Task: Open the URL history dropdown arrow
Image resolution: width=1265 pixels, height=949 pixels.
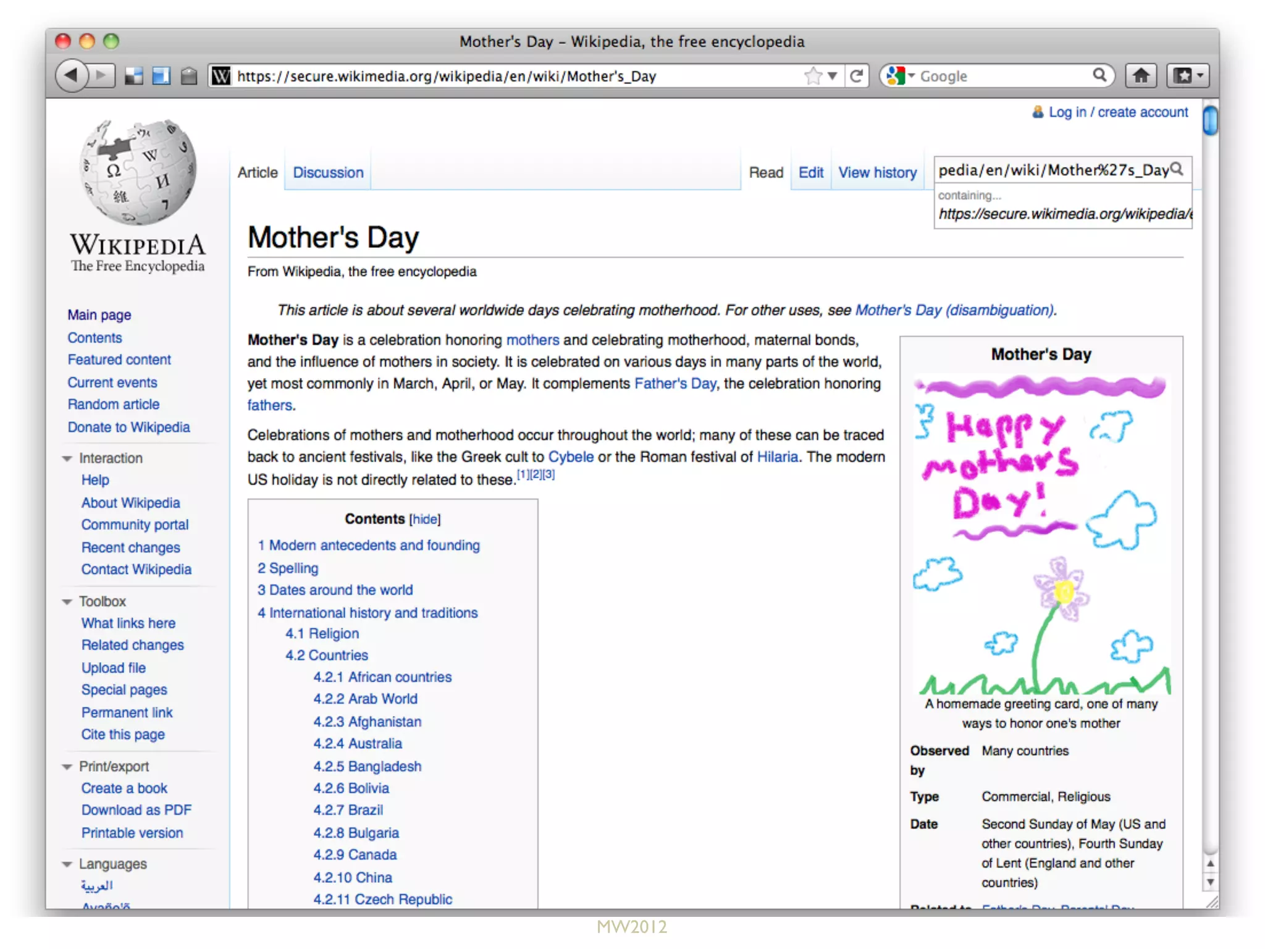Action: tap(833, 76)
